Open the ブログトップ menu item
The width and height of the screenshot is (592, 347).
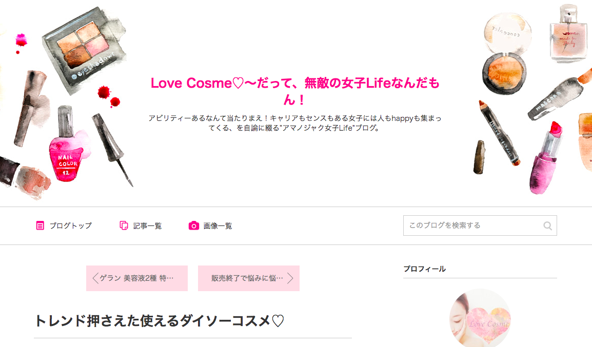(x=64, y=226)
